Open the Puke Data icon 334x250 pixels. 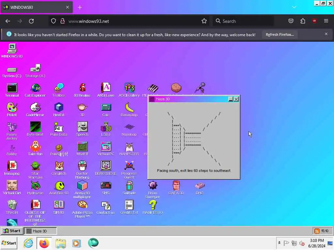pyautogui.click(x=59, y=129)
